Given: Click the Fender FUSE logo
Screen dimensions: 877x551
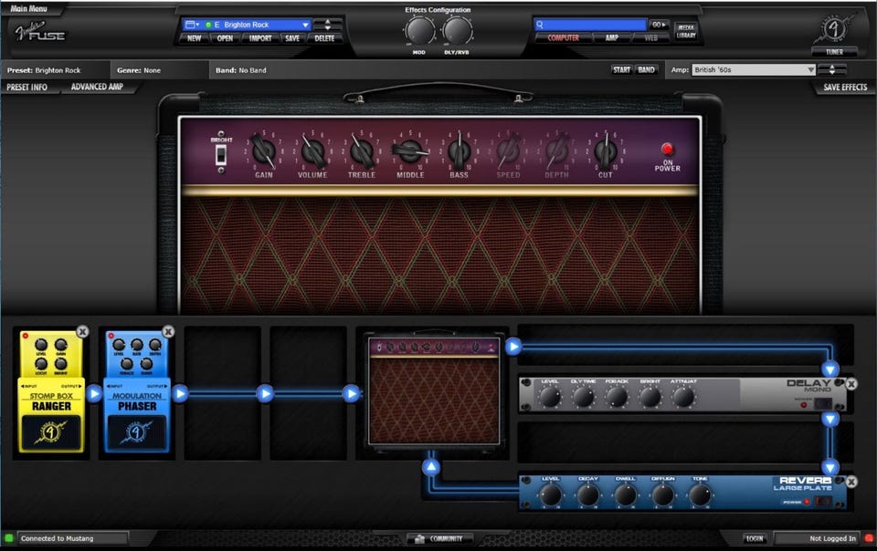Looking at the screenshot, I should 39,32.
